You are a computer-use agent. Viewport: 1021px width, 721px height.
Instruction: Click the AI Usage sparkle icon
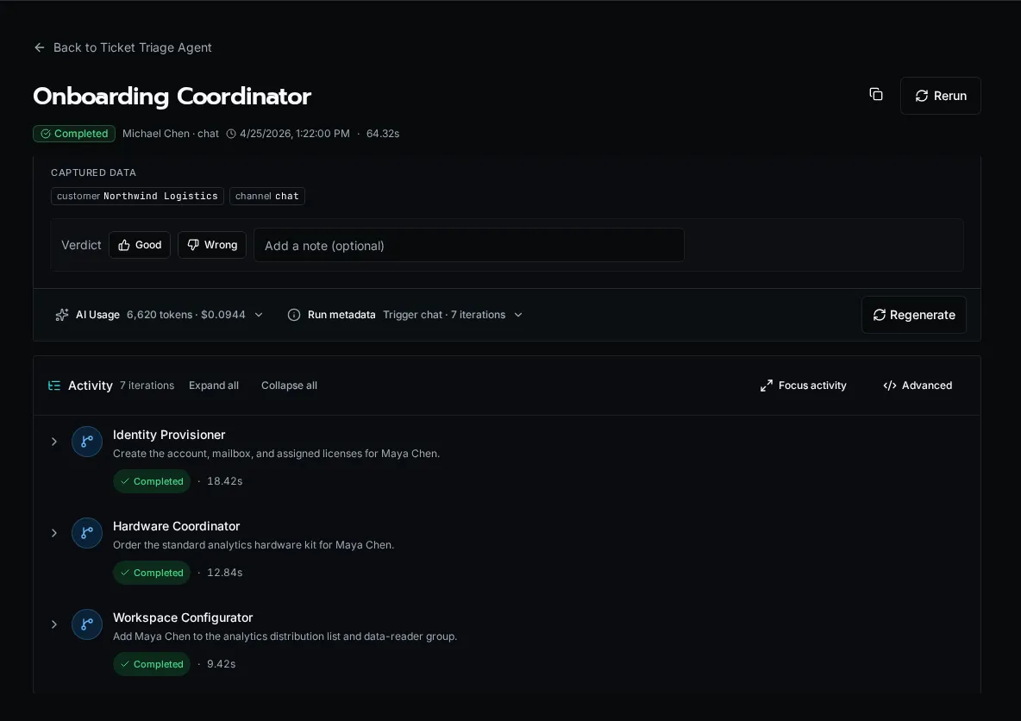(x=62, y=316)
